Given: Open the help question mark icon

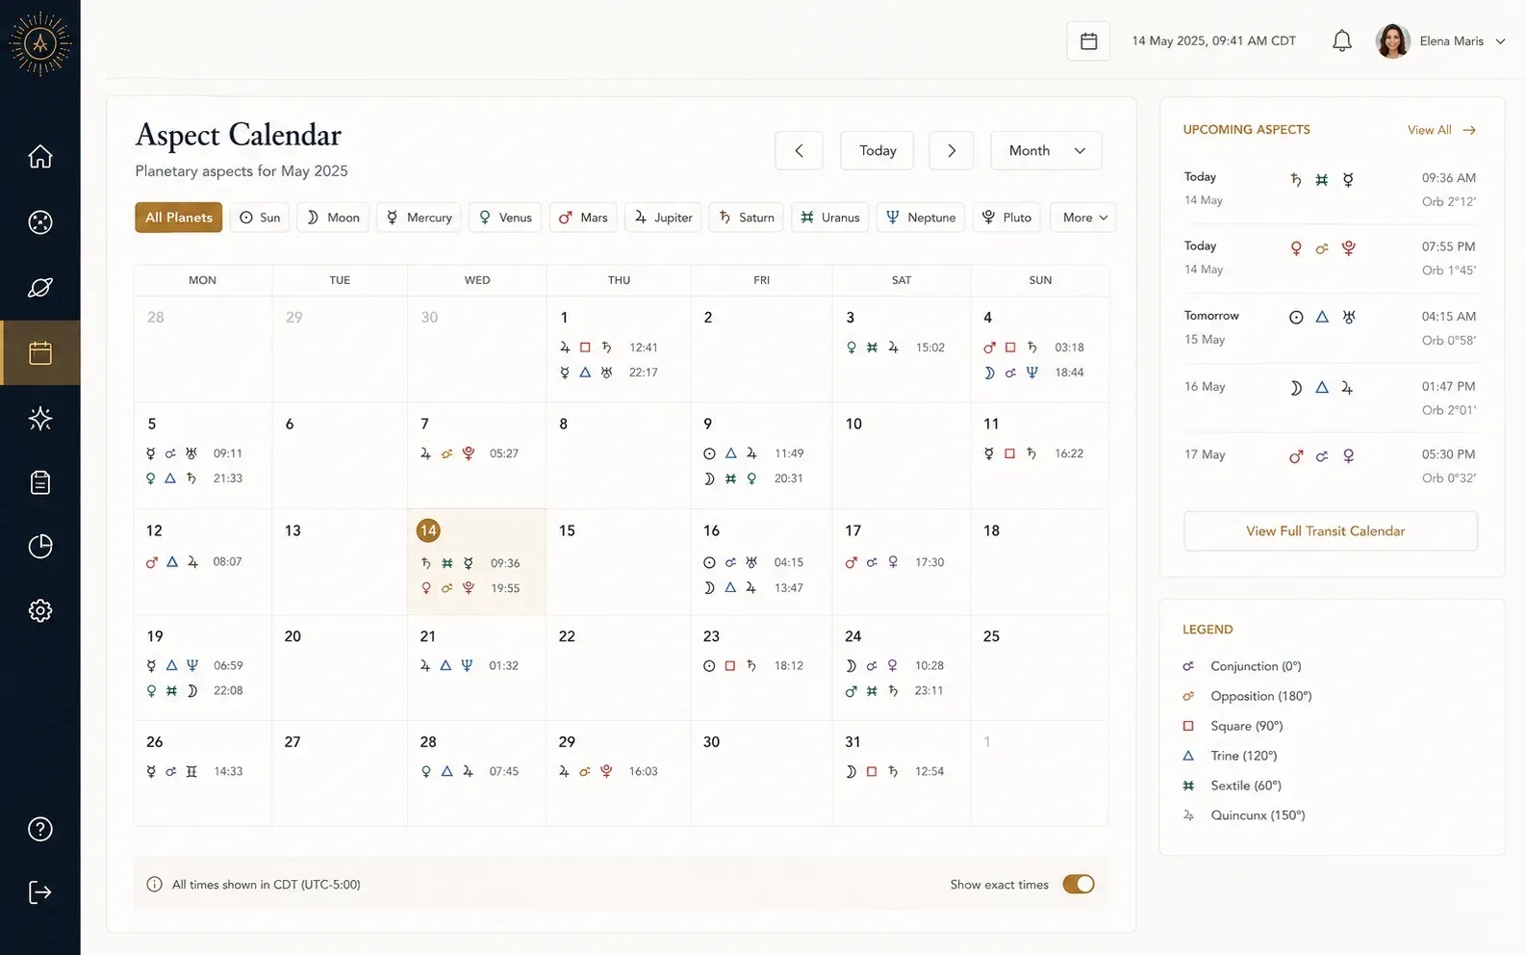Looking at the screenshot, I should (40, 829).
